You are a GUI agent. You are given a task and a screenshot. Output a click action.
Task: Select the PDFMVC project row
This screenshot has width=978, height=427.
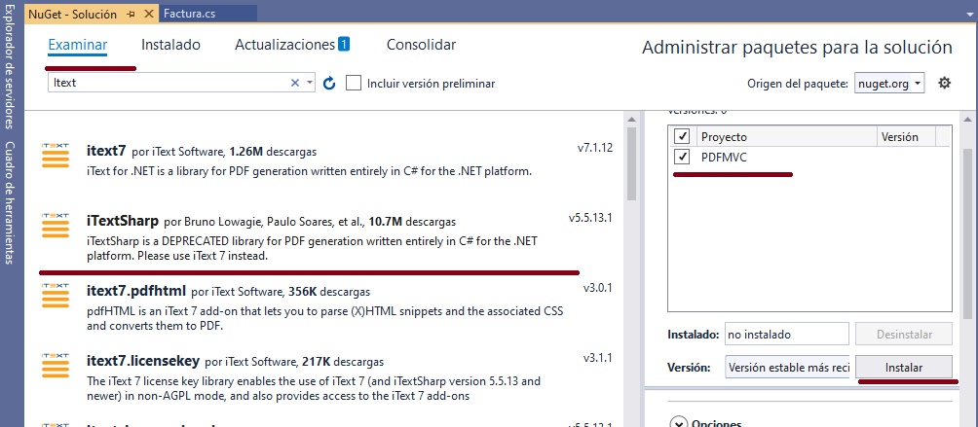809,158
